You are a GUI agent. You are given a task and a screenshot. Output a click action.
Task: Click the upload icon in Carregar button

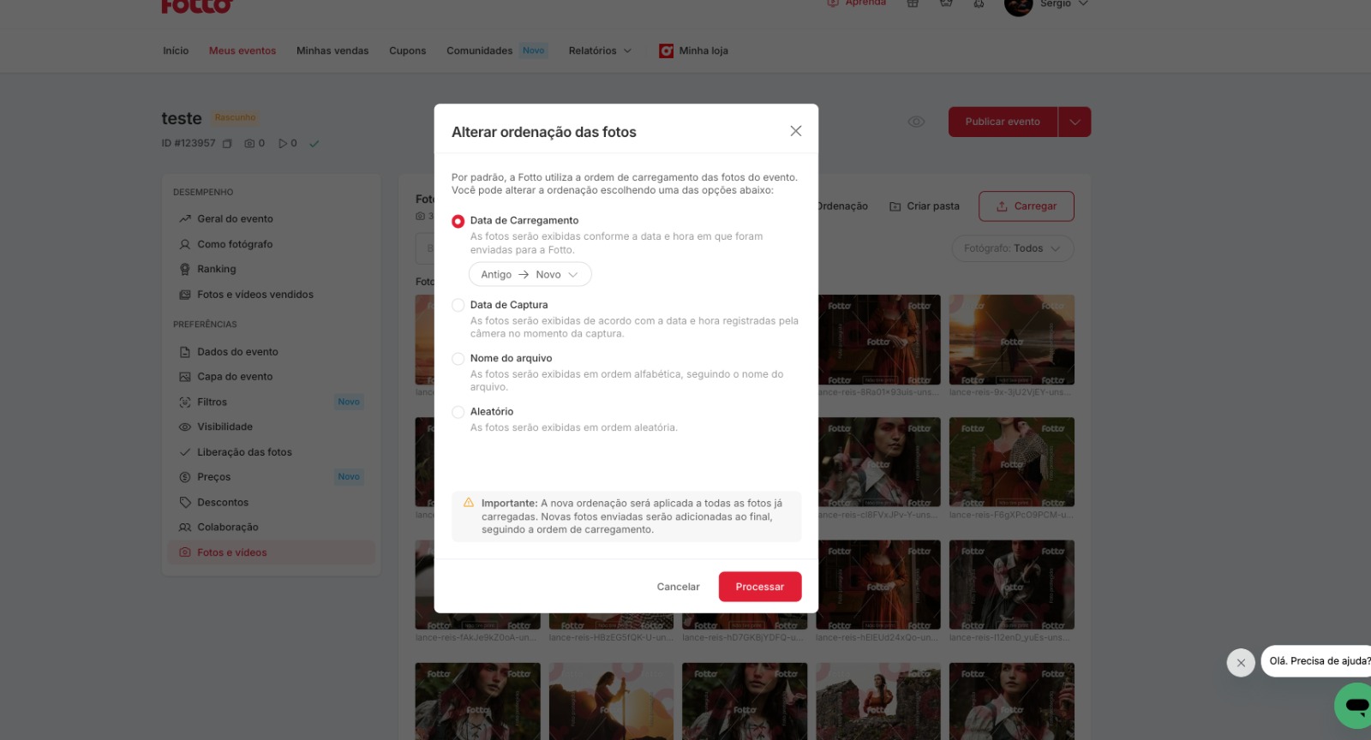[1002, 206]
